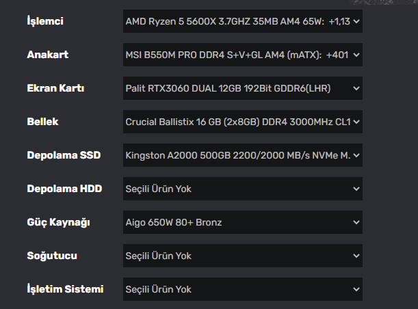Viewport: 418px width, 309px height.
Task: Click the chevron arrow beside Crucial Ballistix
Action: pos(356,122)
